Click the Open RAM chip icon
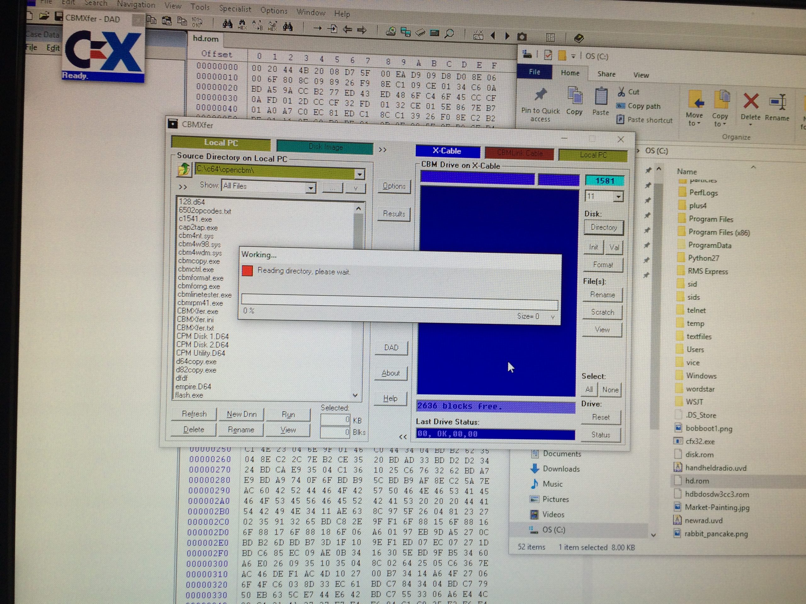The height and width of the screenshot is (604, 806). 420,33
